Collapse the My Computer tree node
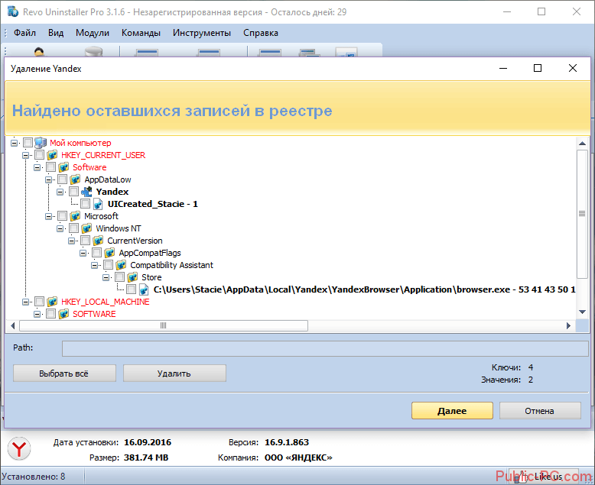The image size is (595, 485). tap(14, 143)
